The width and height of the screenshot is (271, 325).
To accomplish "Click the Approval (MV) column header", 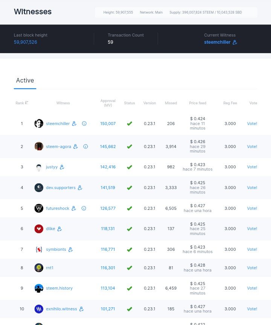I will click(108, 103).
